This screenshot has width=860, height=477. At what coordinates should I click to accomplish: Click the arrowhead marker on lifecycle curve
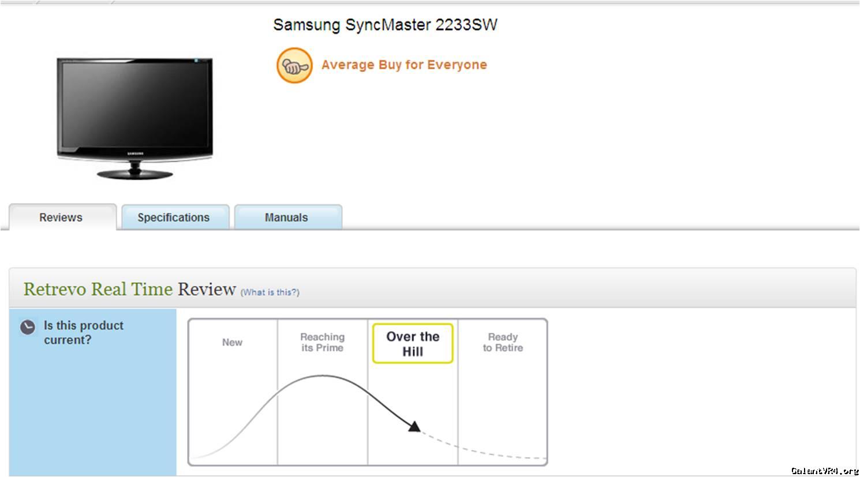414,426
